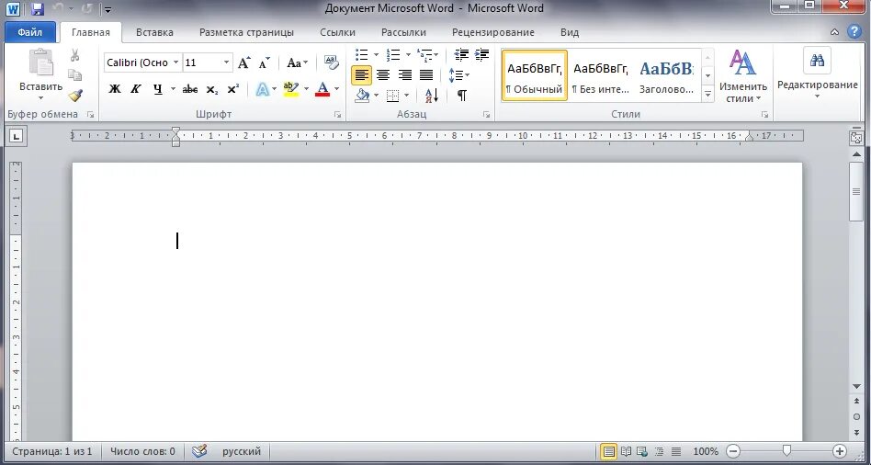Click the zoom slider handle
Screen dimensions: 871x465
tap(786, 450)
